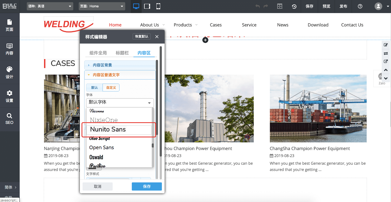Switch to tablet preview mode icon
Viewport: 391px width, 202px height.
coord(147,6)
